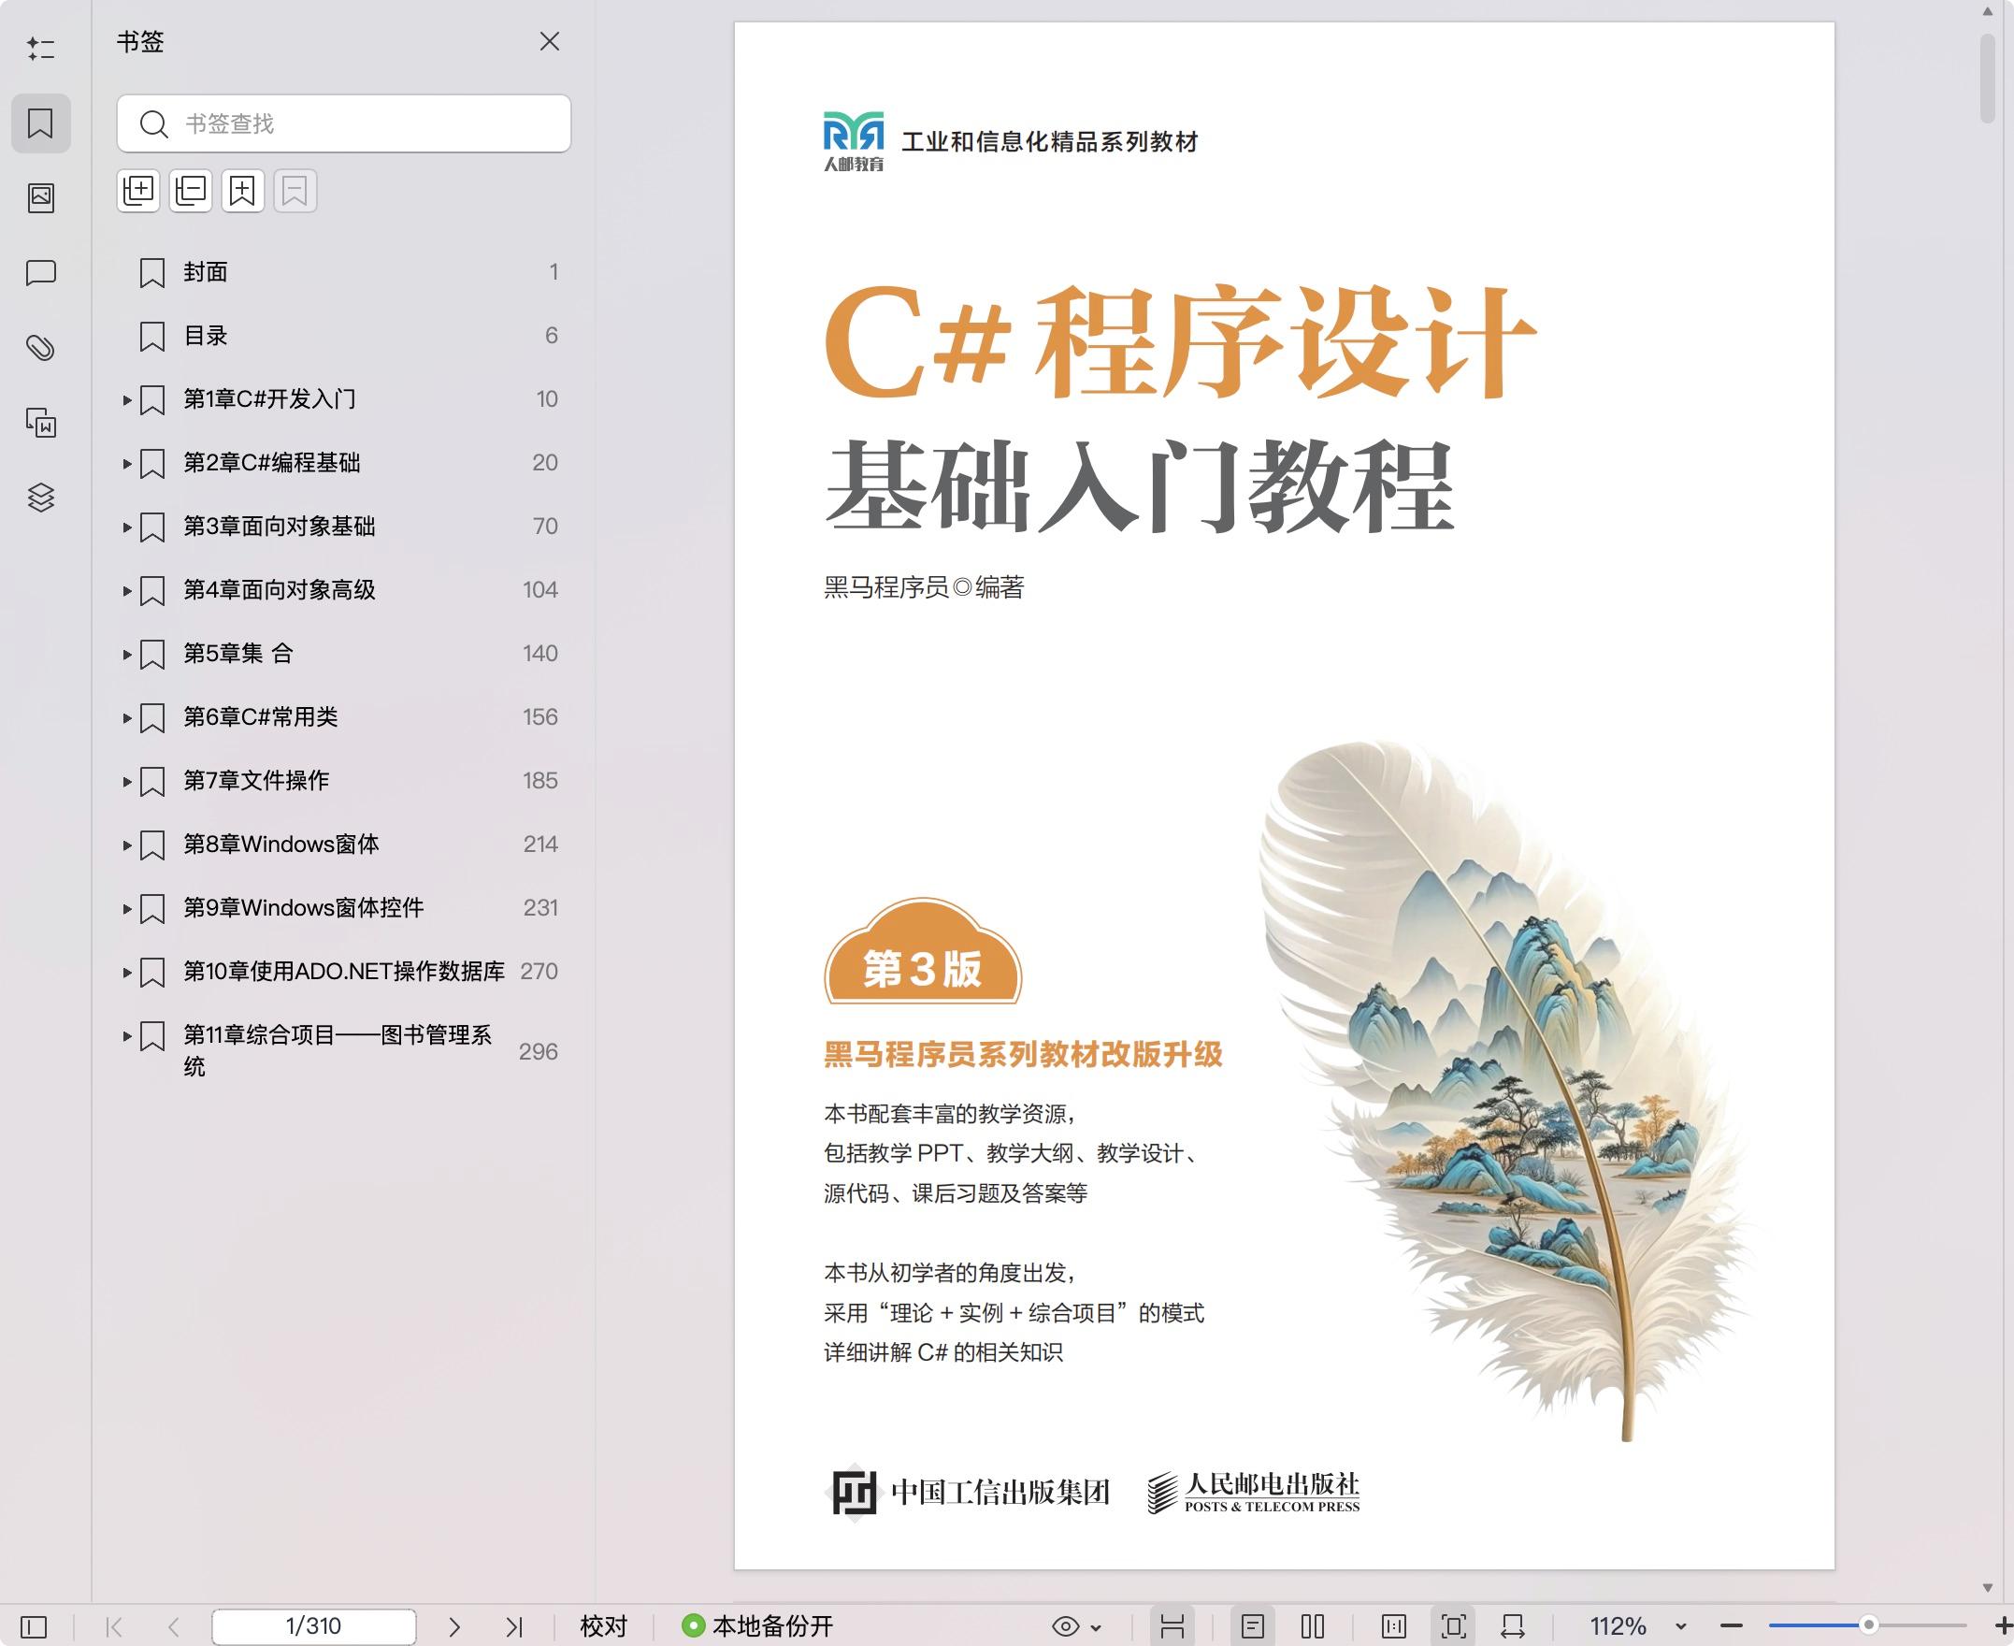Jump to 第11章综合项目——图书管理系统
2014x1646 pixels.
(x=338, y=1050)
